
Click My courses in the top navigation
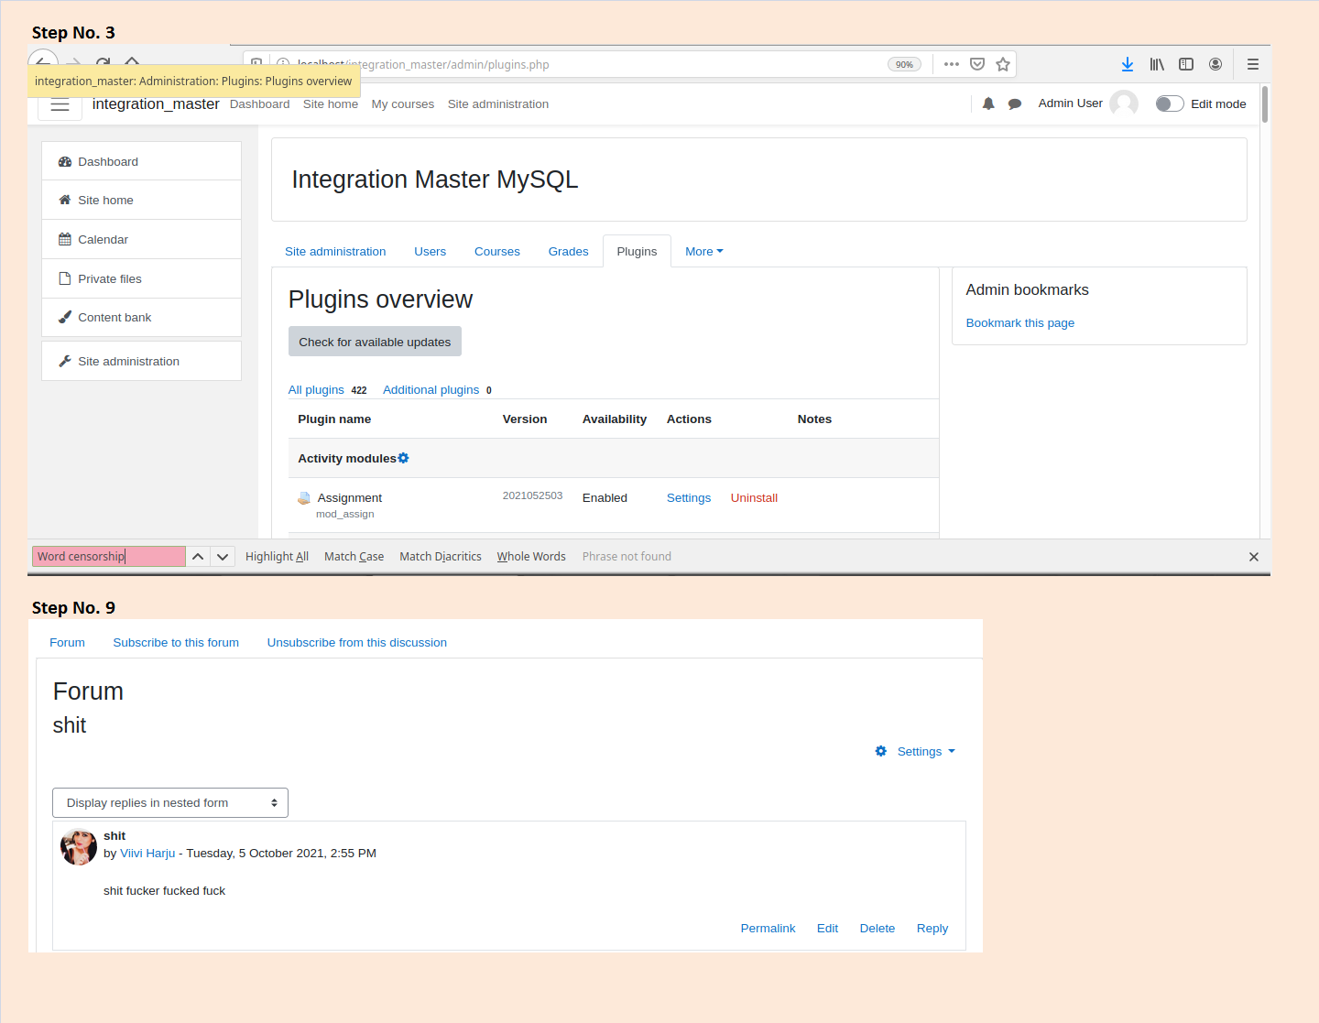click(x=402, y=103)
